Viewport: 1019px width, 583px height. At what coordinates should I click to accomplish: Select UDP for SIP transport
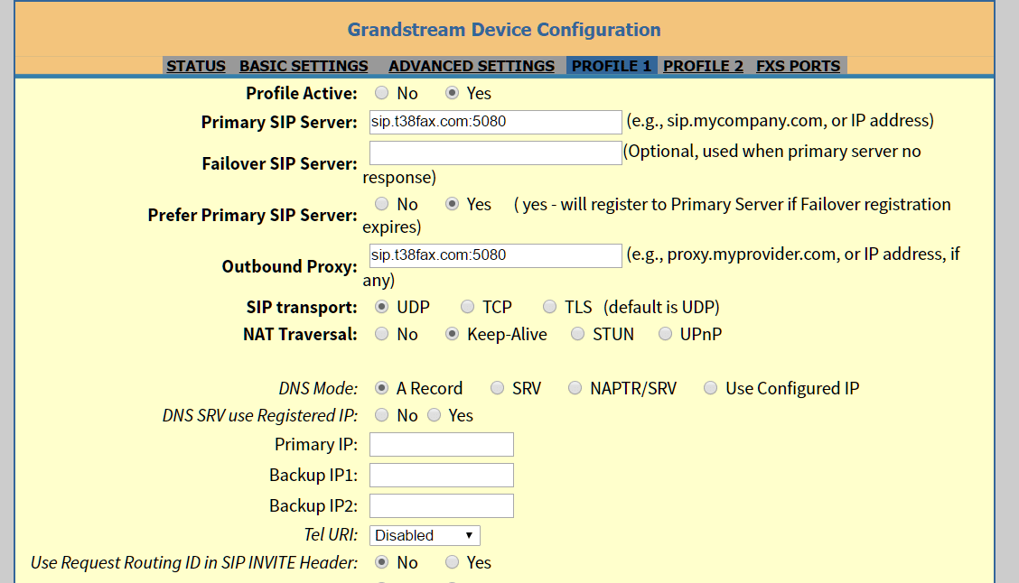381,307
